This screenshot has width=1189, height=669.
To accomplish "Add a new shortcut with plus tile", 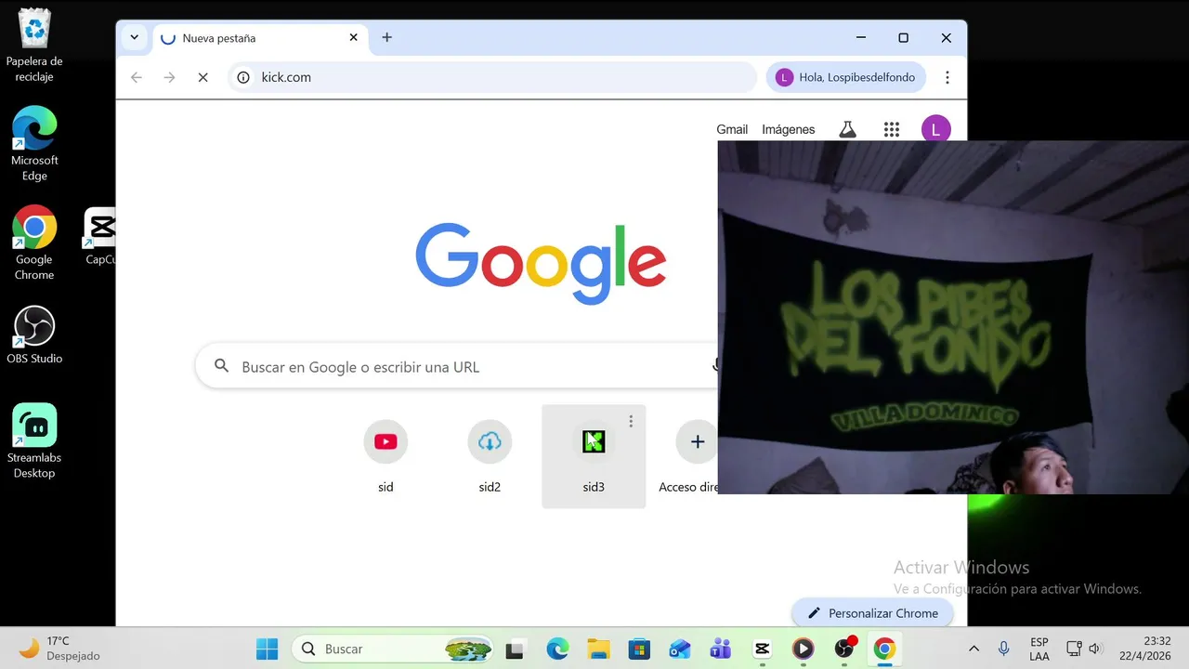I will [698, 442].
